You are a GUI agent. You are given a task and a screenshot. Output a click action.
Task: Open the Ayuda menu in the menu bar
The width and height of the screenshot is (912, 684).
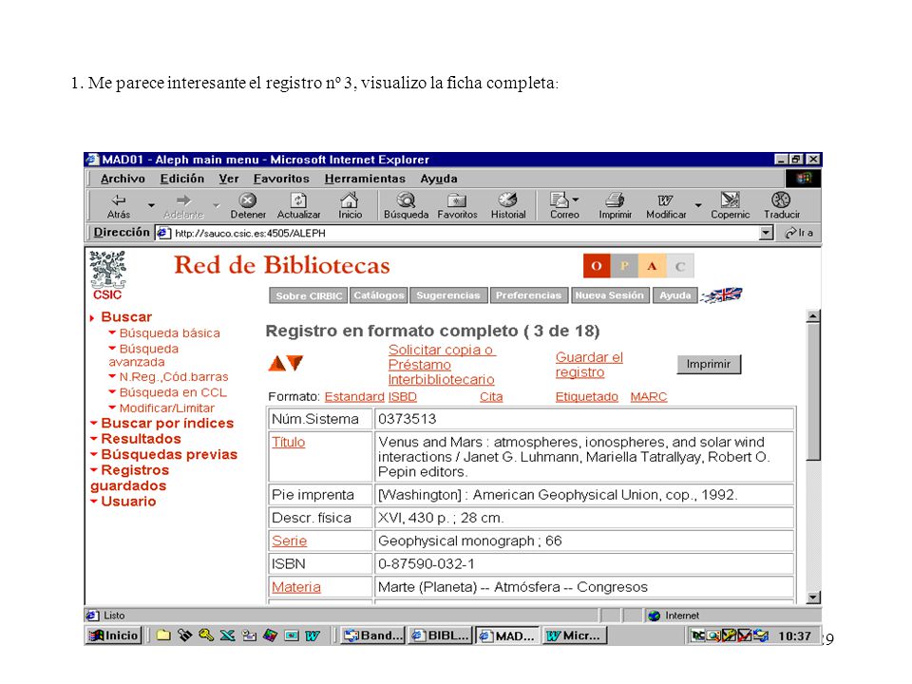coord(439,179)
